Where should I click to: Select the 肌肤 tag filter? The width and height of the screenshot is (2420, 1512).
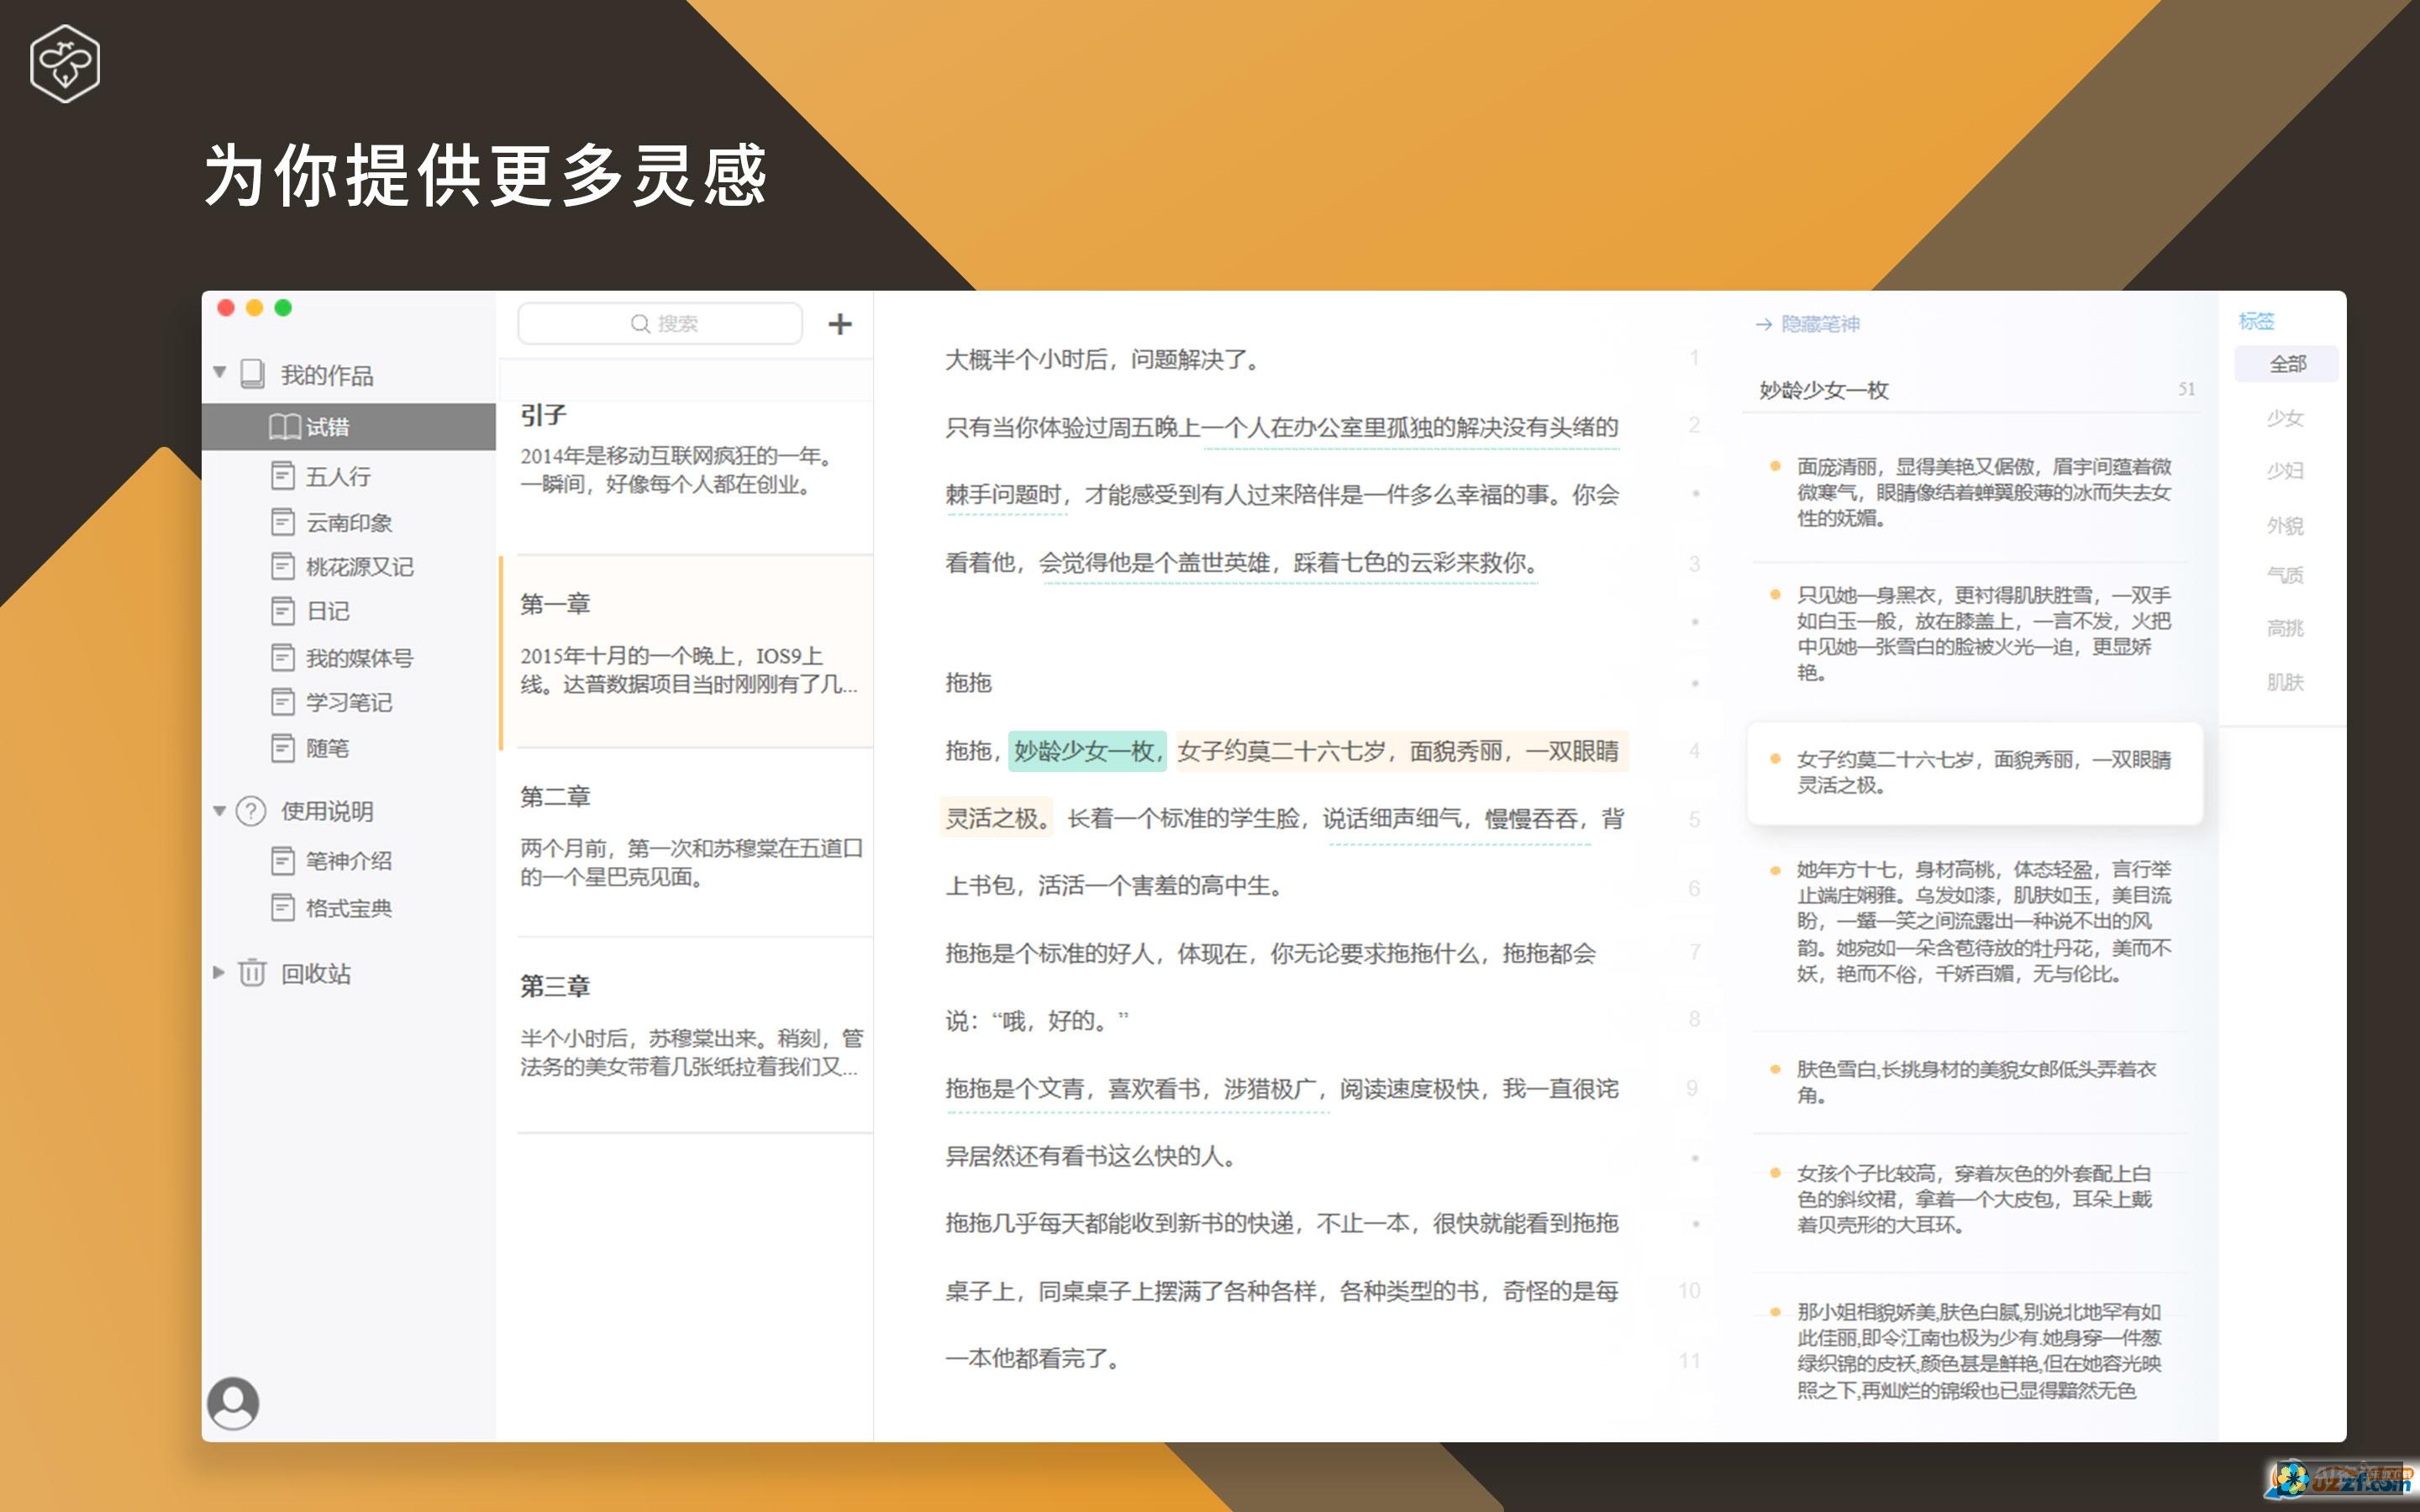(x=2285, y=682)
